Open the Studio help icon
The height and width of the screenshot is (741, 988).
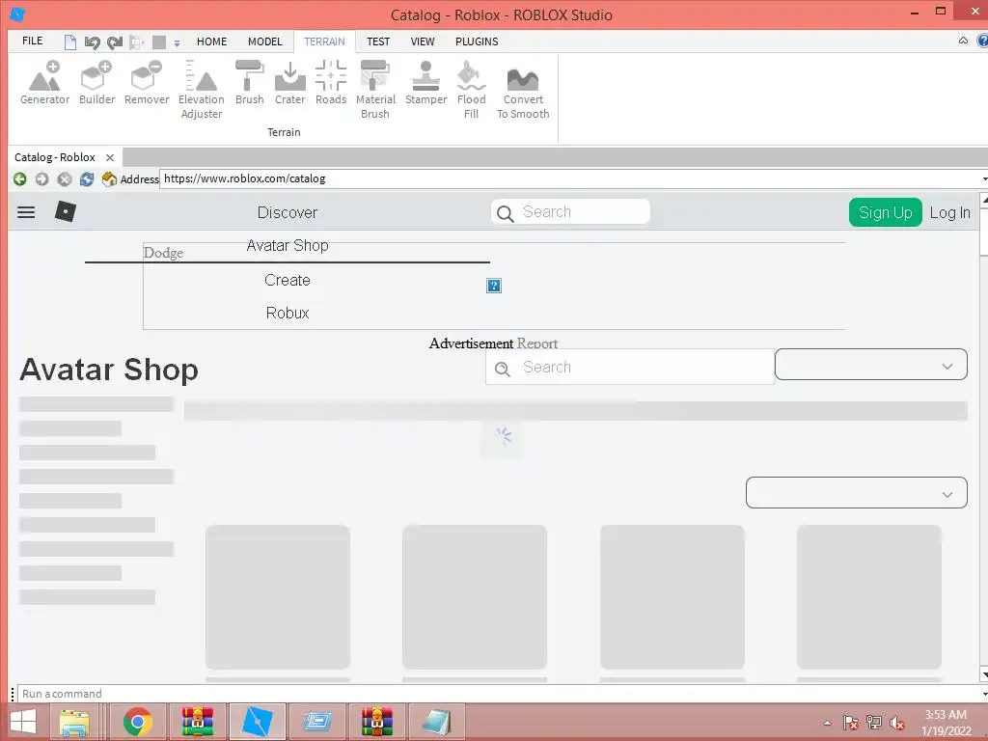point(982,41)
